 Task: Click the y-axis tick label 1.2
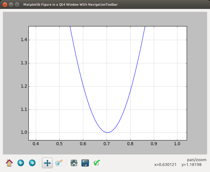click(x=24, y=86)
